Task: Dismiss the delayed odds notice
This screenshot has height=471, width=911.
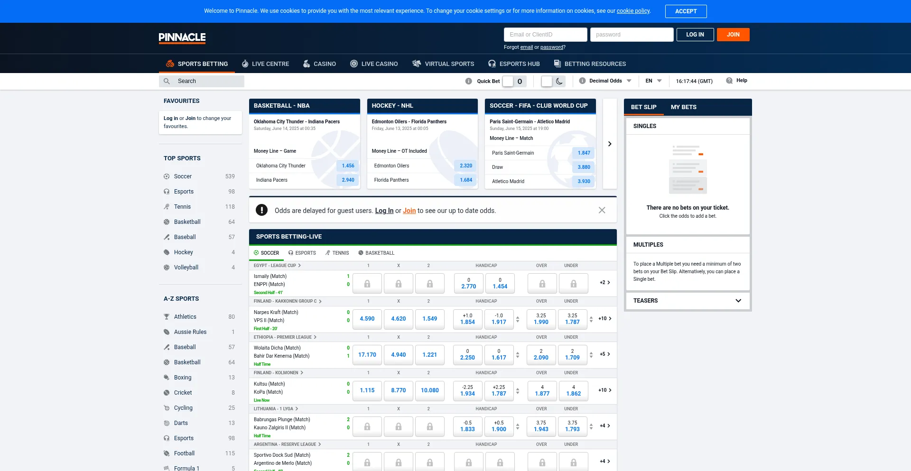Action: 602,210
